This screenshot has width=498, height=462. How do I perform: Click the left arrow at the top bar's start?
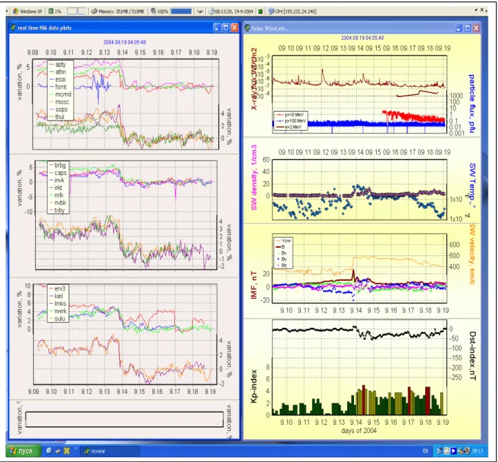tap(7, 12)
